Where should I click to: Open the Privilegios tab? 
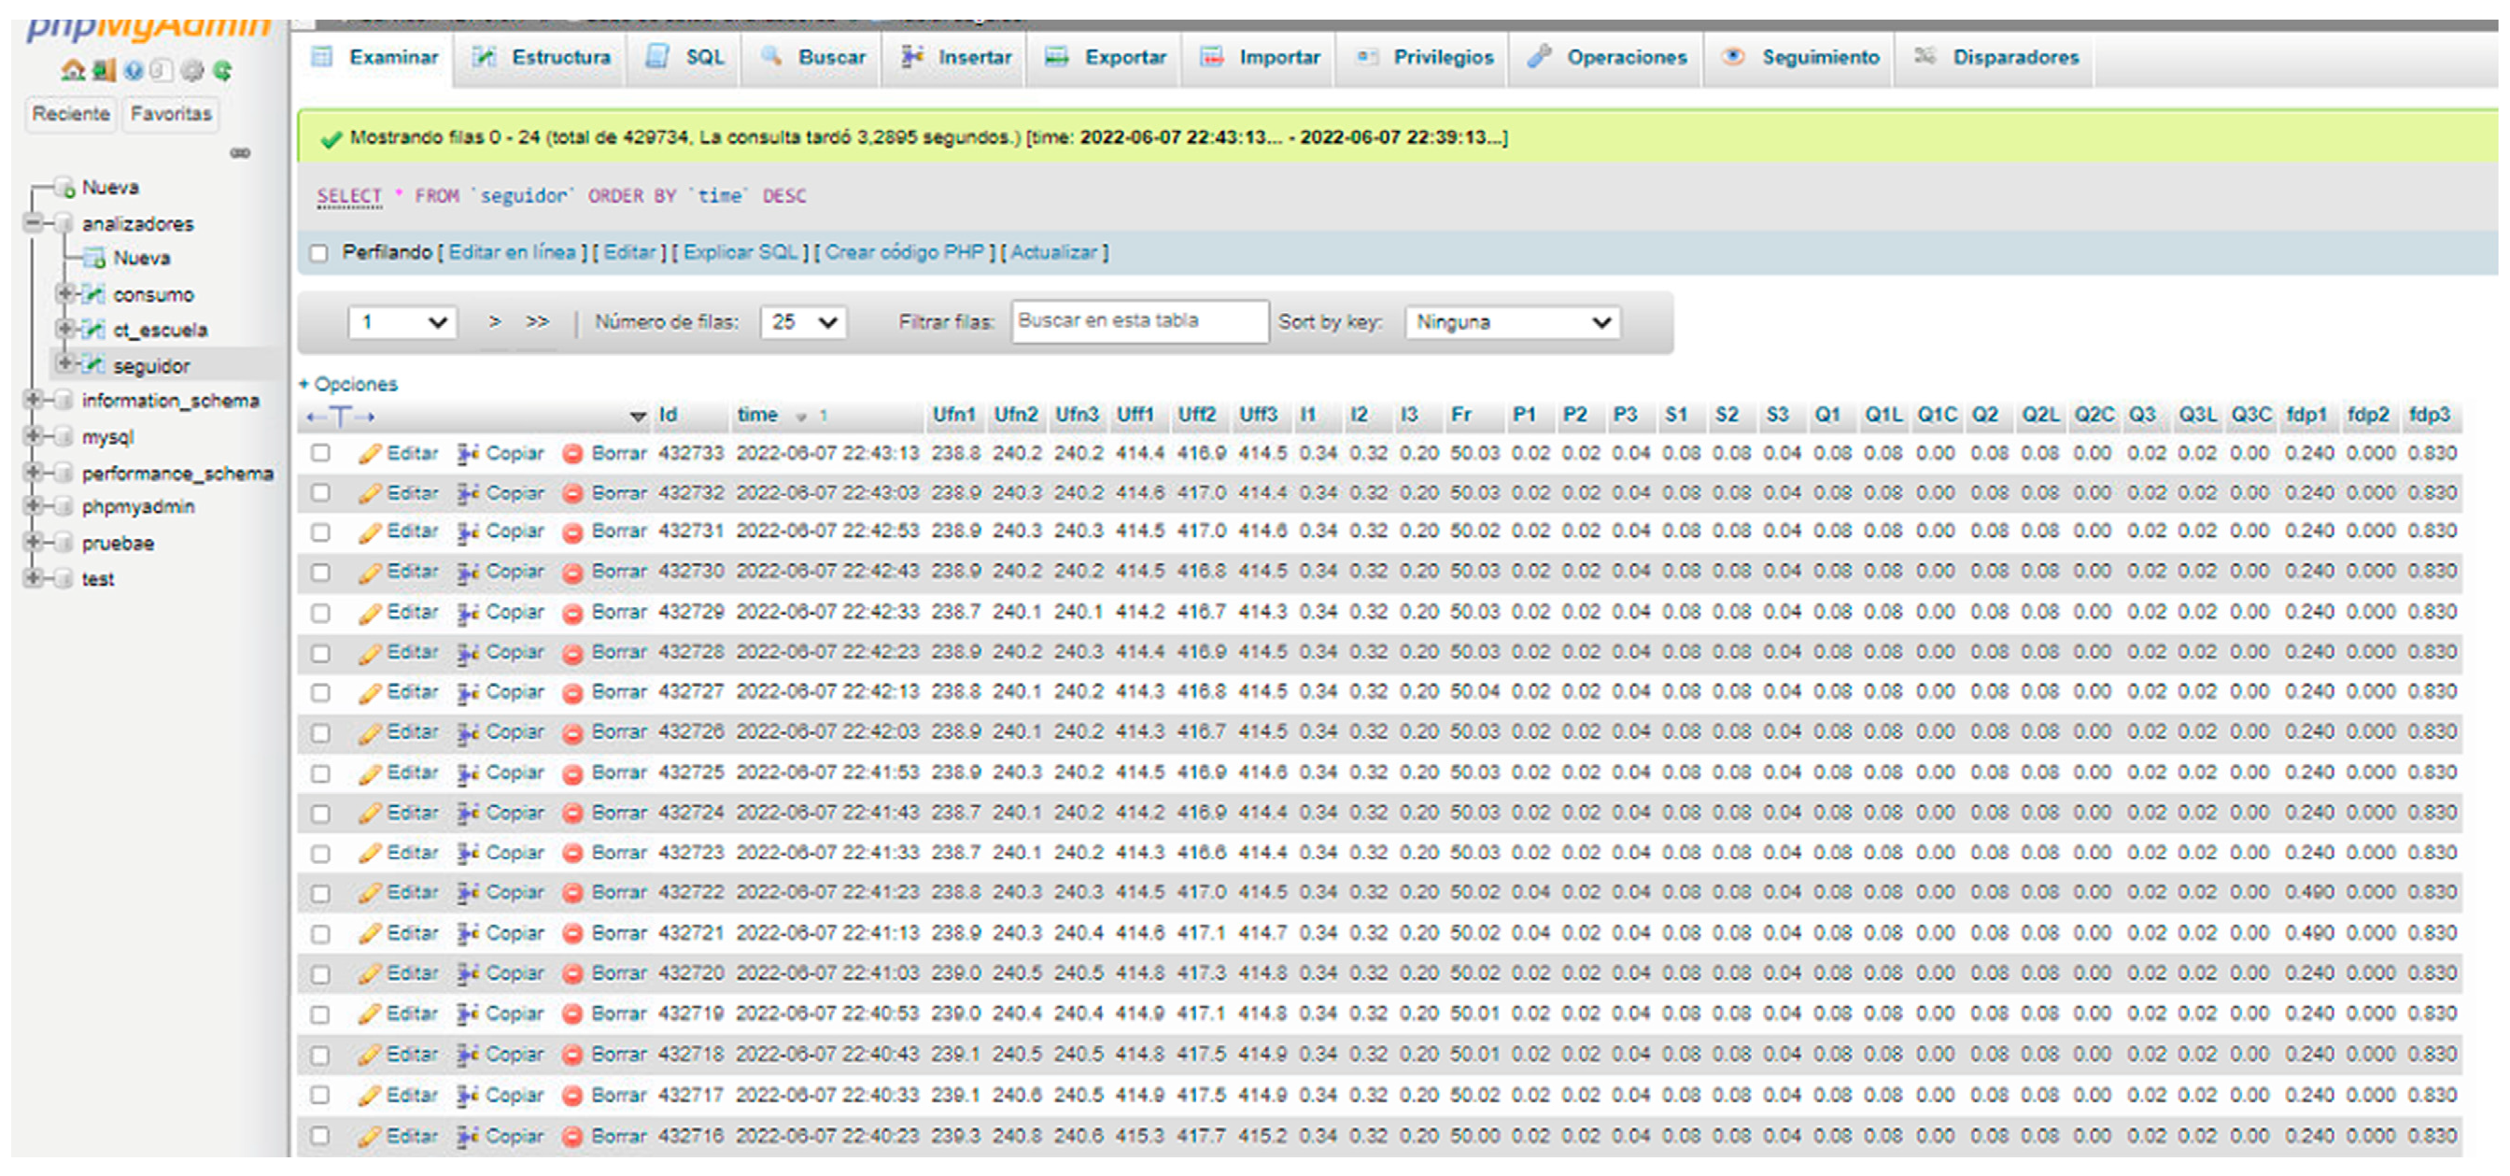1443,58
